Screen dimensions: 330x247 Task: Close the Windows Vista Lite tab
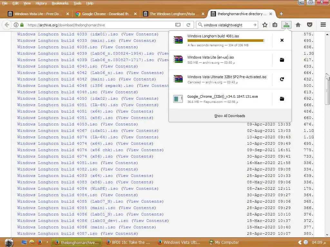pyautogui.click(x=68, y=14)
